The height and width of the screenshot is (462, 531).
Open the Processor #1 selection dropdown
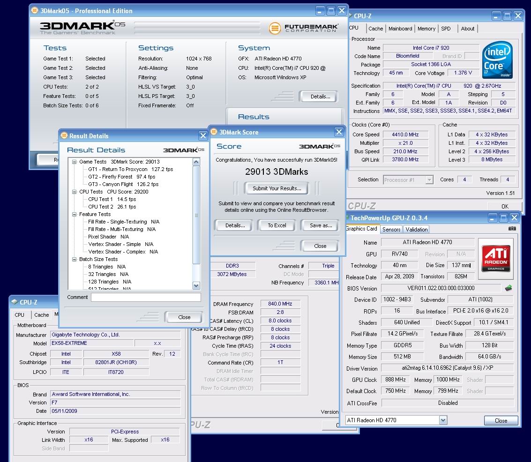[x=429, y=180]
